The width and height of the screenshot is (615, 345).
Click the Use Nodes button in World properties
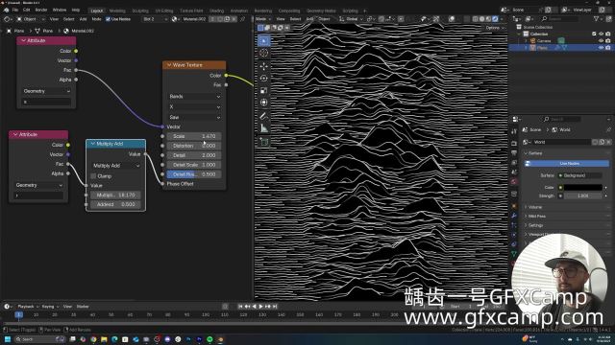567,163
